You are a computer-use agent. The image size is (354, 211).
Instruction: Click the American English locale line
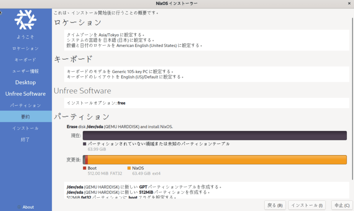pyautogui.click(x=135, y=45)
